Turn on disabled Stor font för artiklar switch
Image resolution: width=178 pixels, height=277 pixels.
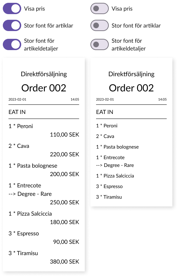[100, 25]
